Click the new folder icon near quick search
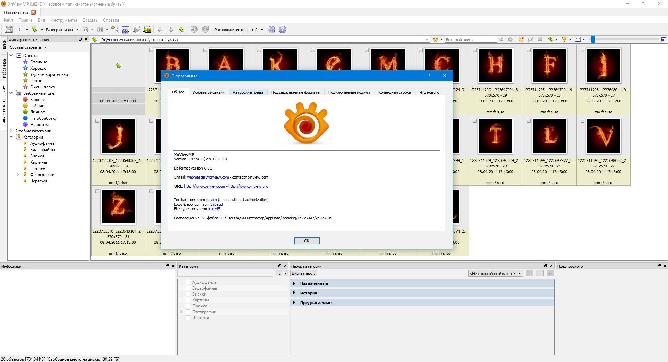668x362 pixels. (521, 39)
